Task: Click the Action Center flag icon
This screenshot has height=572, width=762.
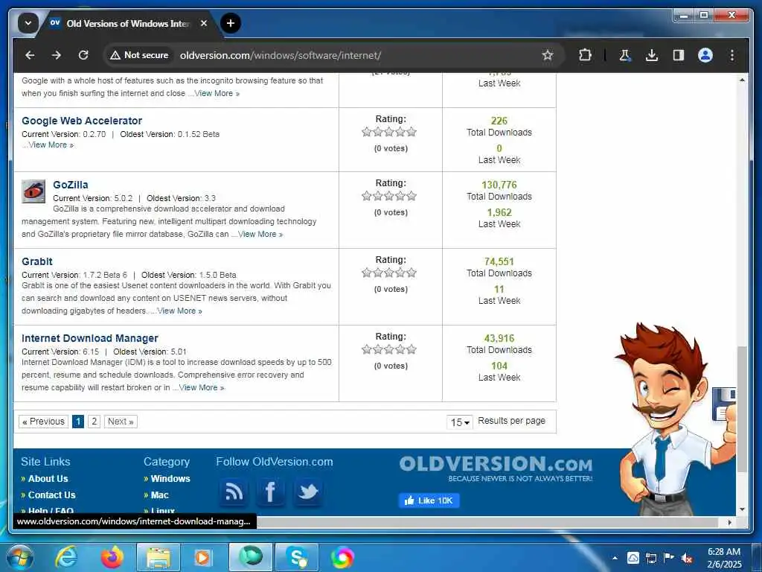Action: [x=669, y=558]
